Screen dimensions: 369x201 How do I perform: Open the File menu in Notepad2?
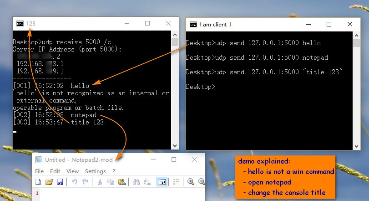point(39,171)
